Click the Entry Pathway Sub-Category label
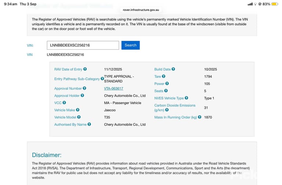 (x=77, y=79)
